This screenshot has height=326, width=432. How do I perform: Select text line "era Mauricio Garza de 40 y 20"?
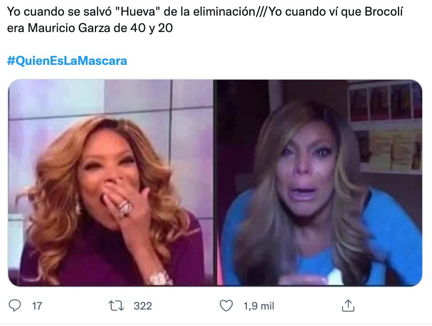point(90,28)
